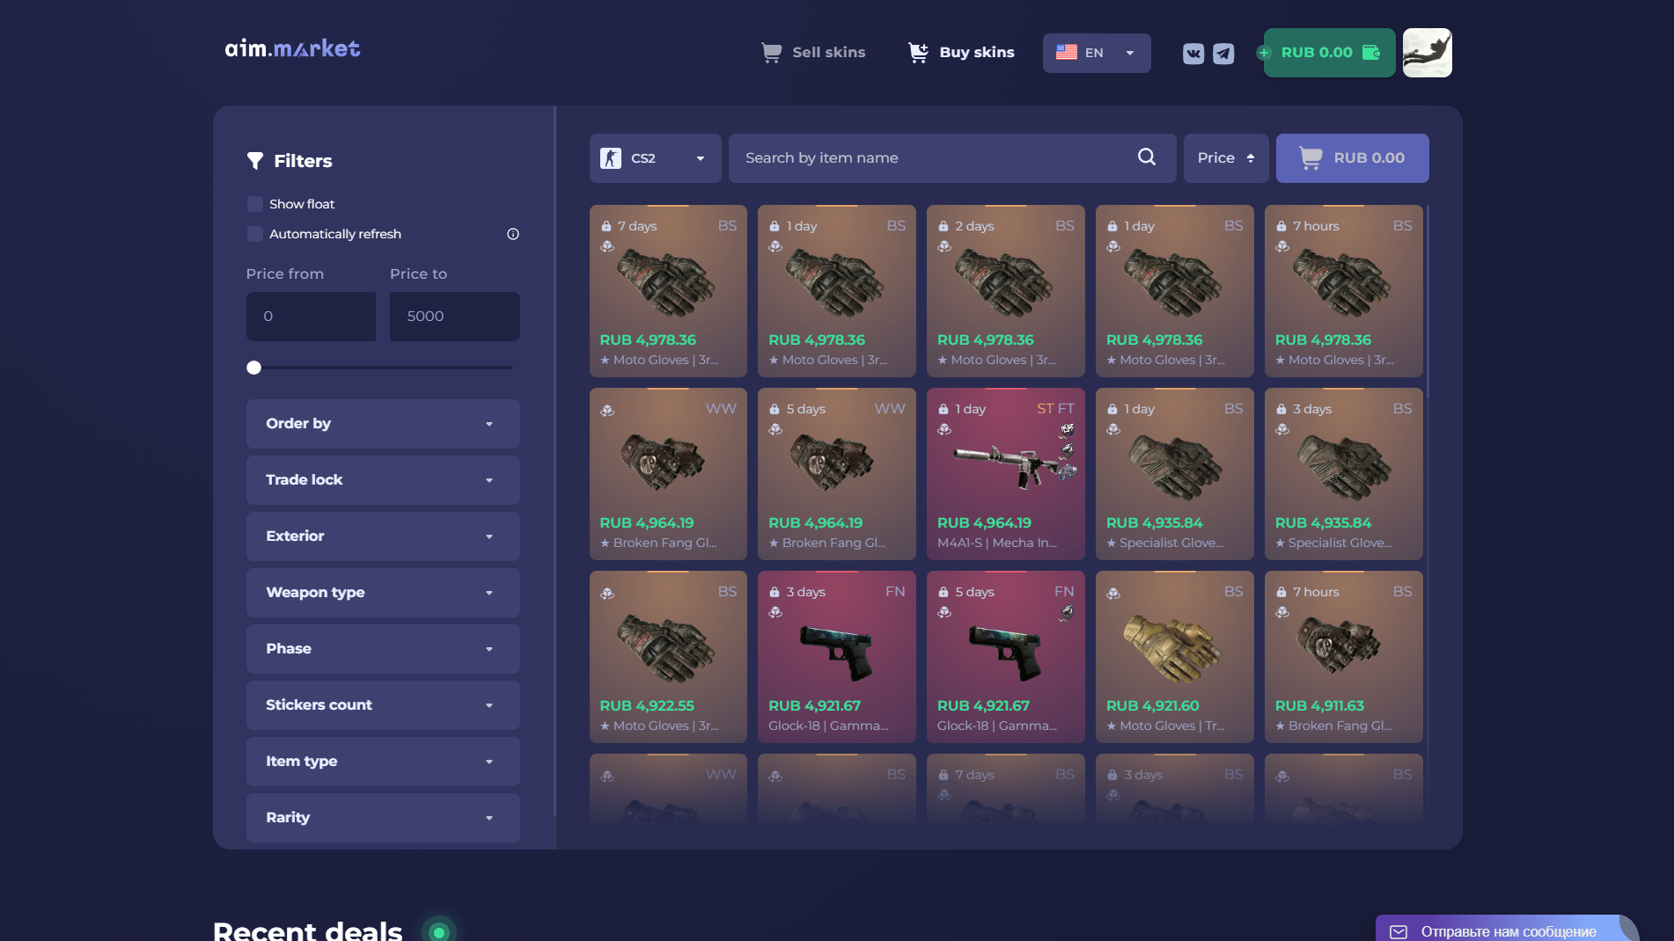Open the Telegram channel icon
Viewport: 1674px width, 941px height.
pyautogui.click(x=1223, y=54)
